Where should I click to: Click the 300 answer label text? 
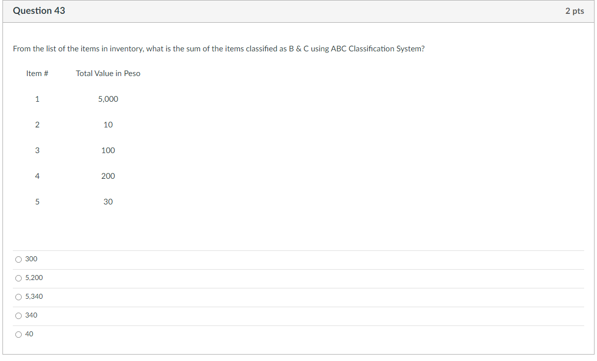(31, 259)
